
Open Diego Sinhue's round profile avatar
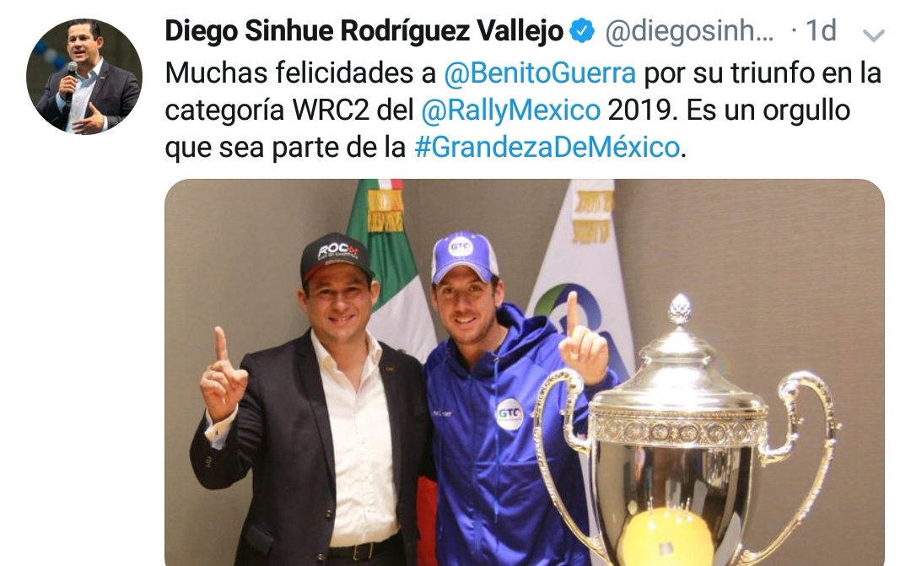[x=84, y=76]
